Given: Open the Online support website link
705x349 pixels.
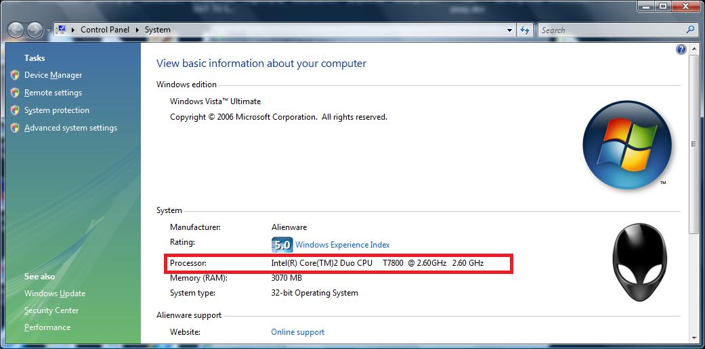Looking at the screenshot, I should point(298,332).
